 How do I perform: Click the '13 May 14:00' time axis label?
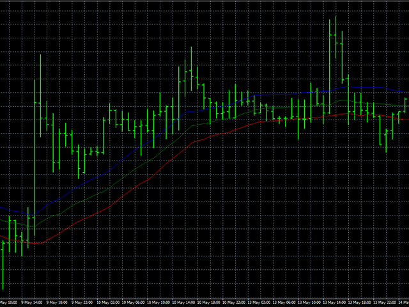pyautogui.click(x=335, y=303)
